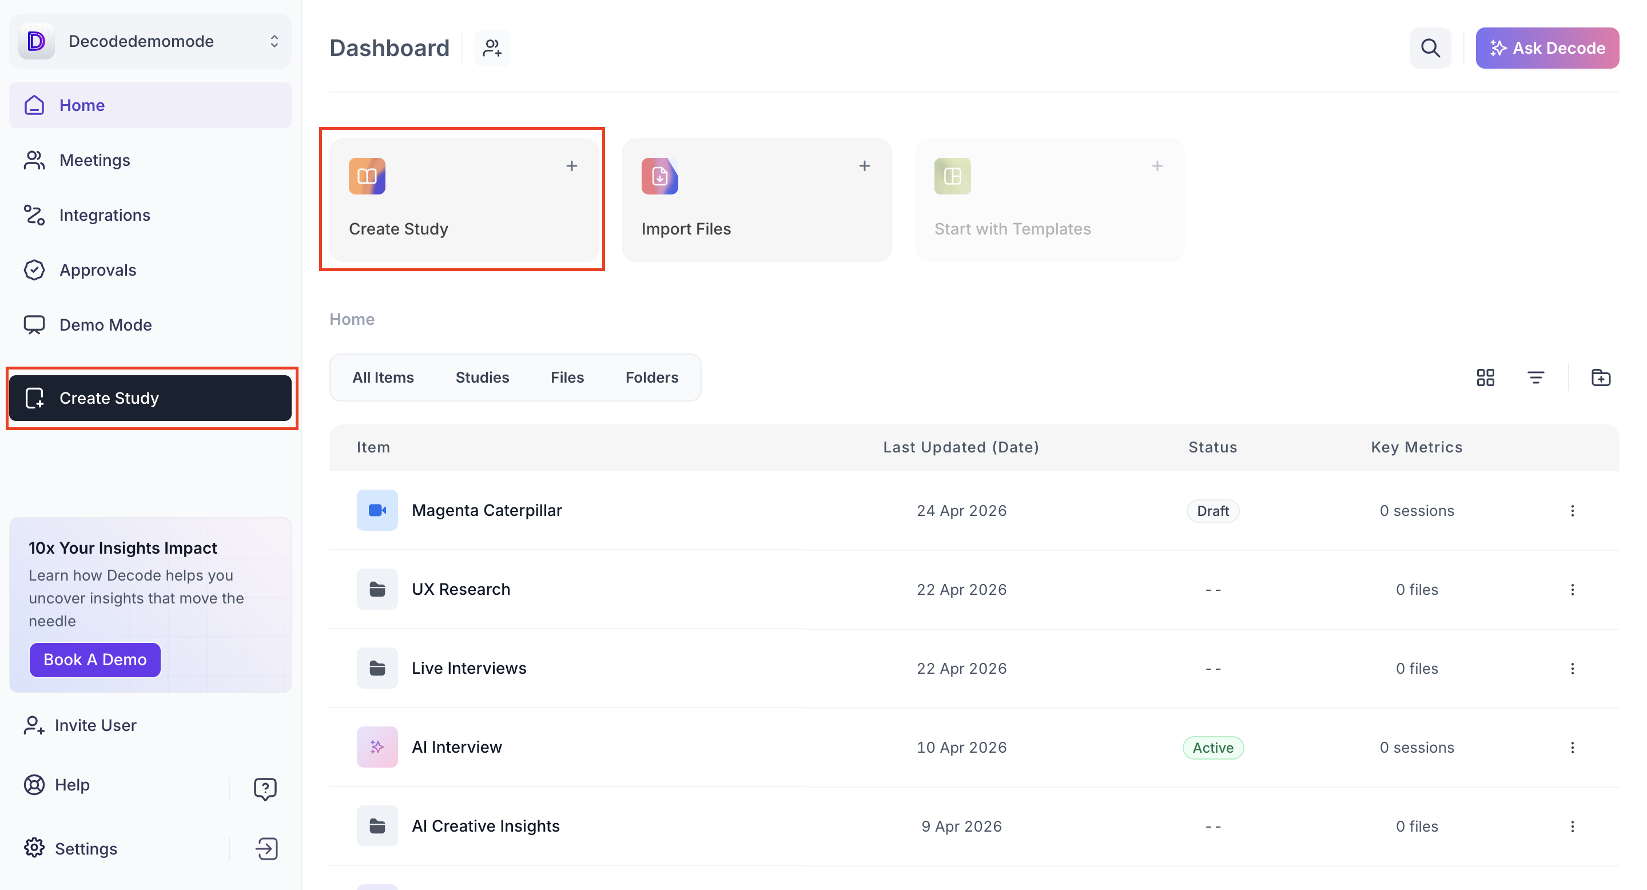Open Integrations in the sidebar
1647x890 pixels.
tap(104, 215)
